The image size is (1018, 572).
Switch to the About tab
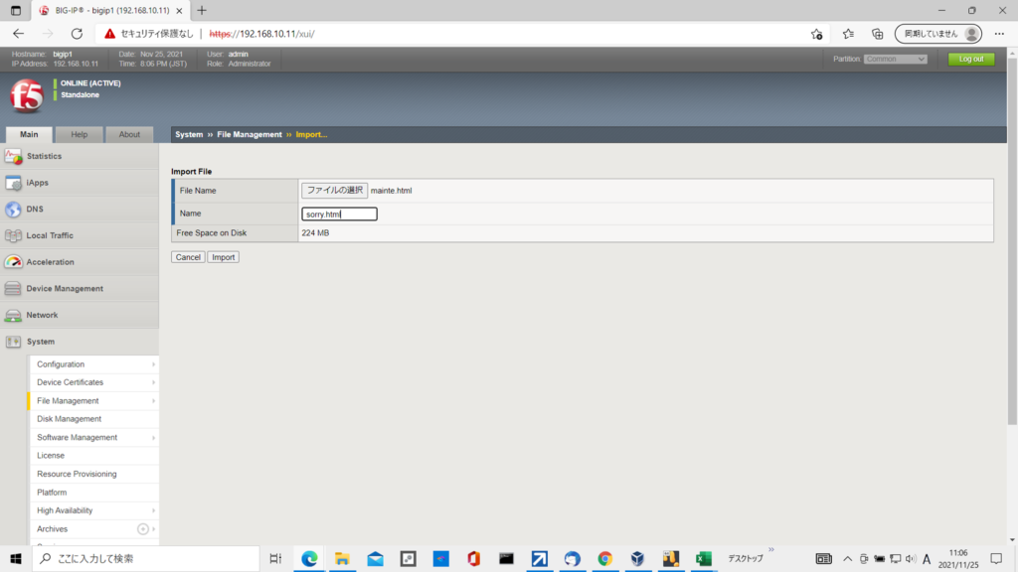129,134
